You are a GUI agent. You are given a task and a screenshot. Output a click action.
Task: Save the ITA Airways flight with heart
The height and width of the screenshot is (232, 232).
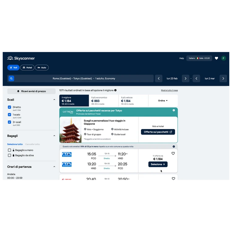pos(173,153)
